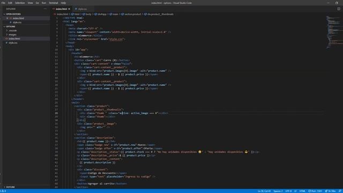Click the LF line ending status item
Viewport: 343px width, 193px height.
(x=295, y=191)
